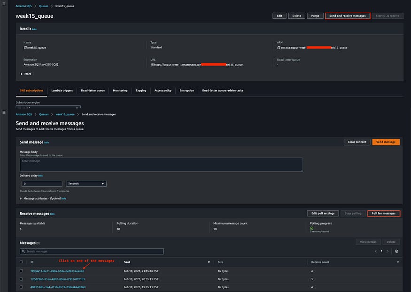This screenshot has height=292, width=411.
Task: Open message 488157db-cca4 link
Action: (58, 287)
